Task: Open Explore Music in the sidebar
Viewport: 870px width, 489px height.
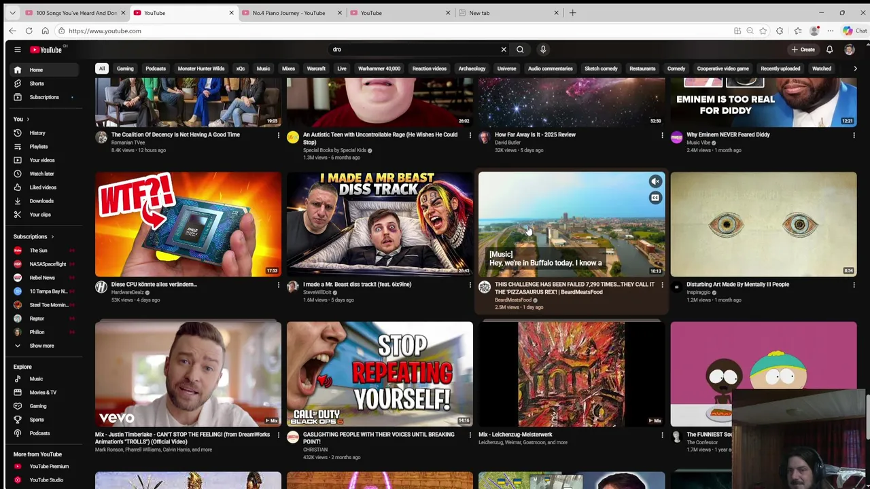Action: tap(36, 379)
